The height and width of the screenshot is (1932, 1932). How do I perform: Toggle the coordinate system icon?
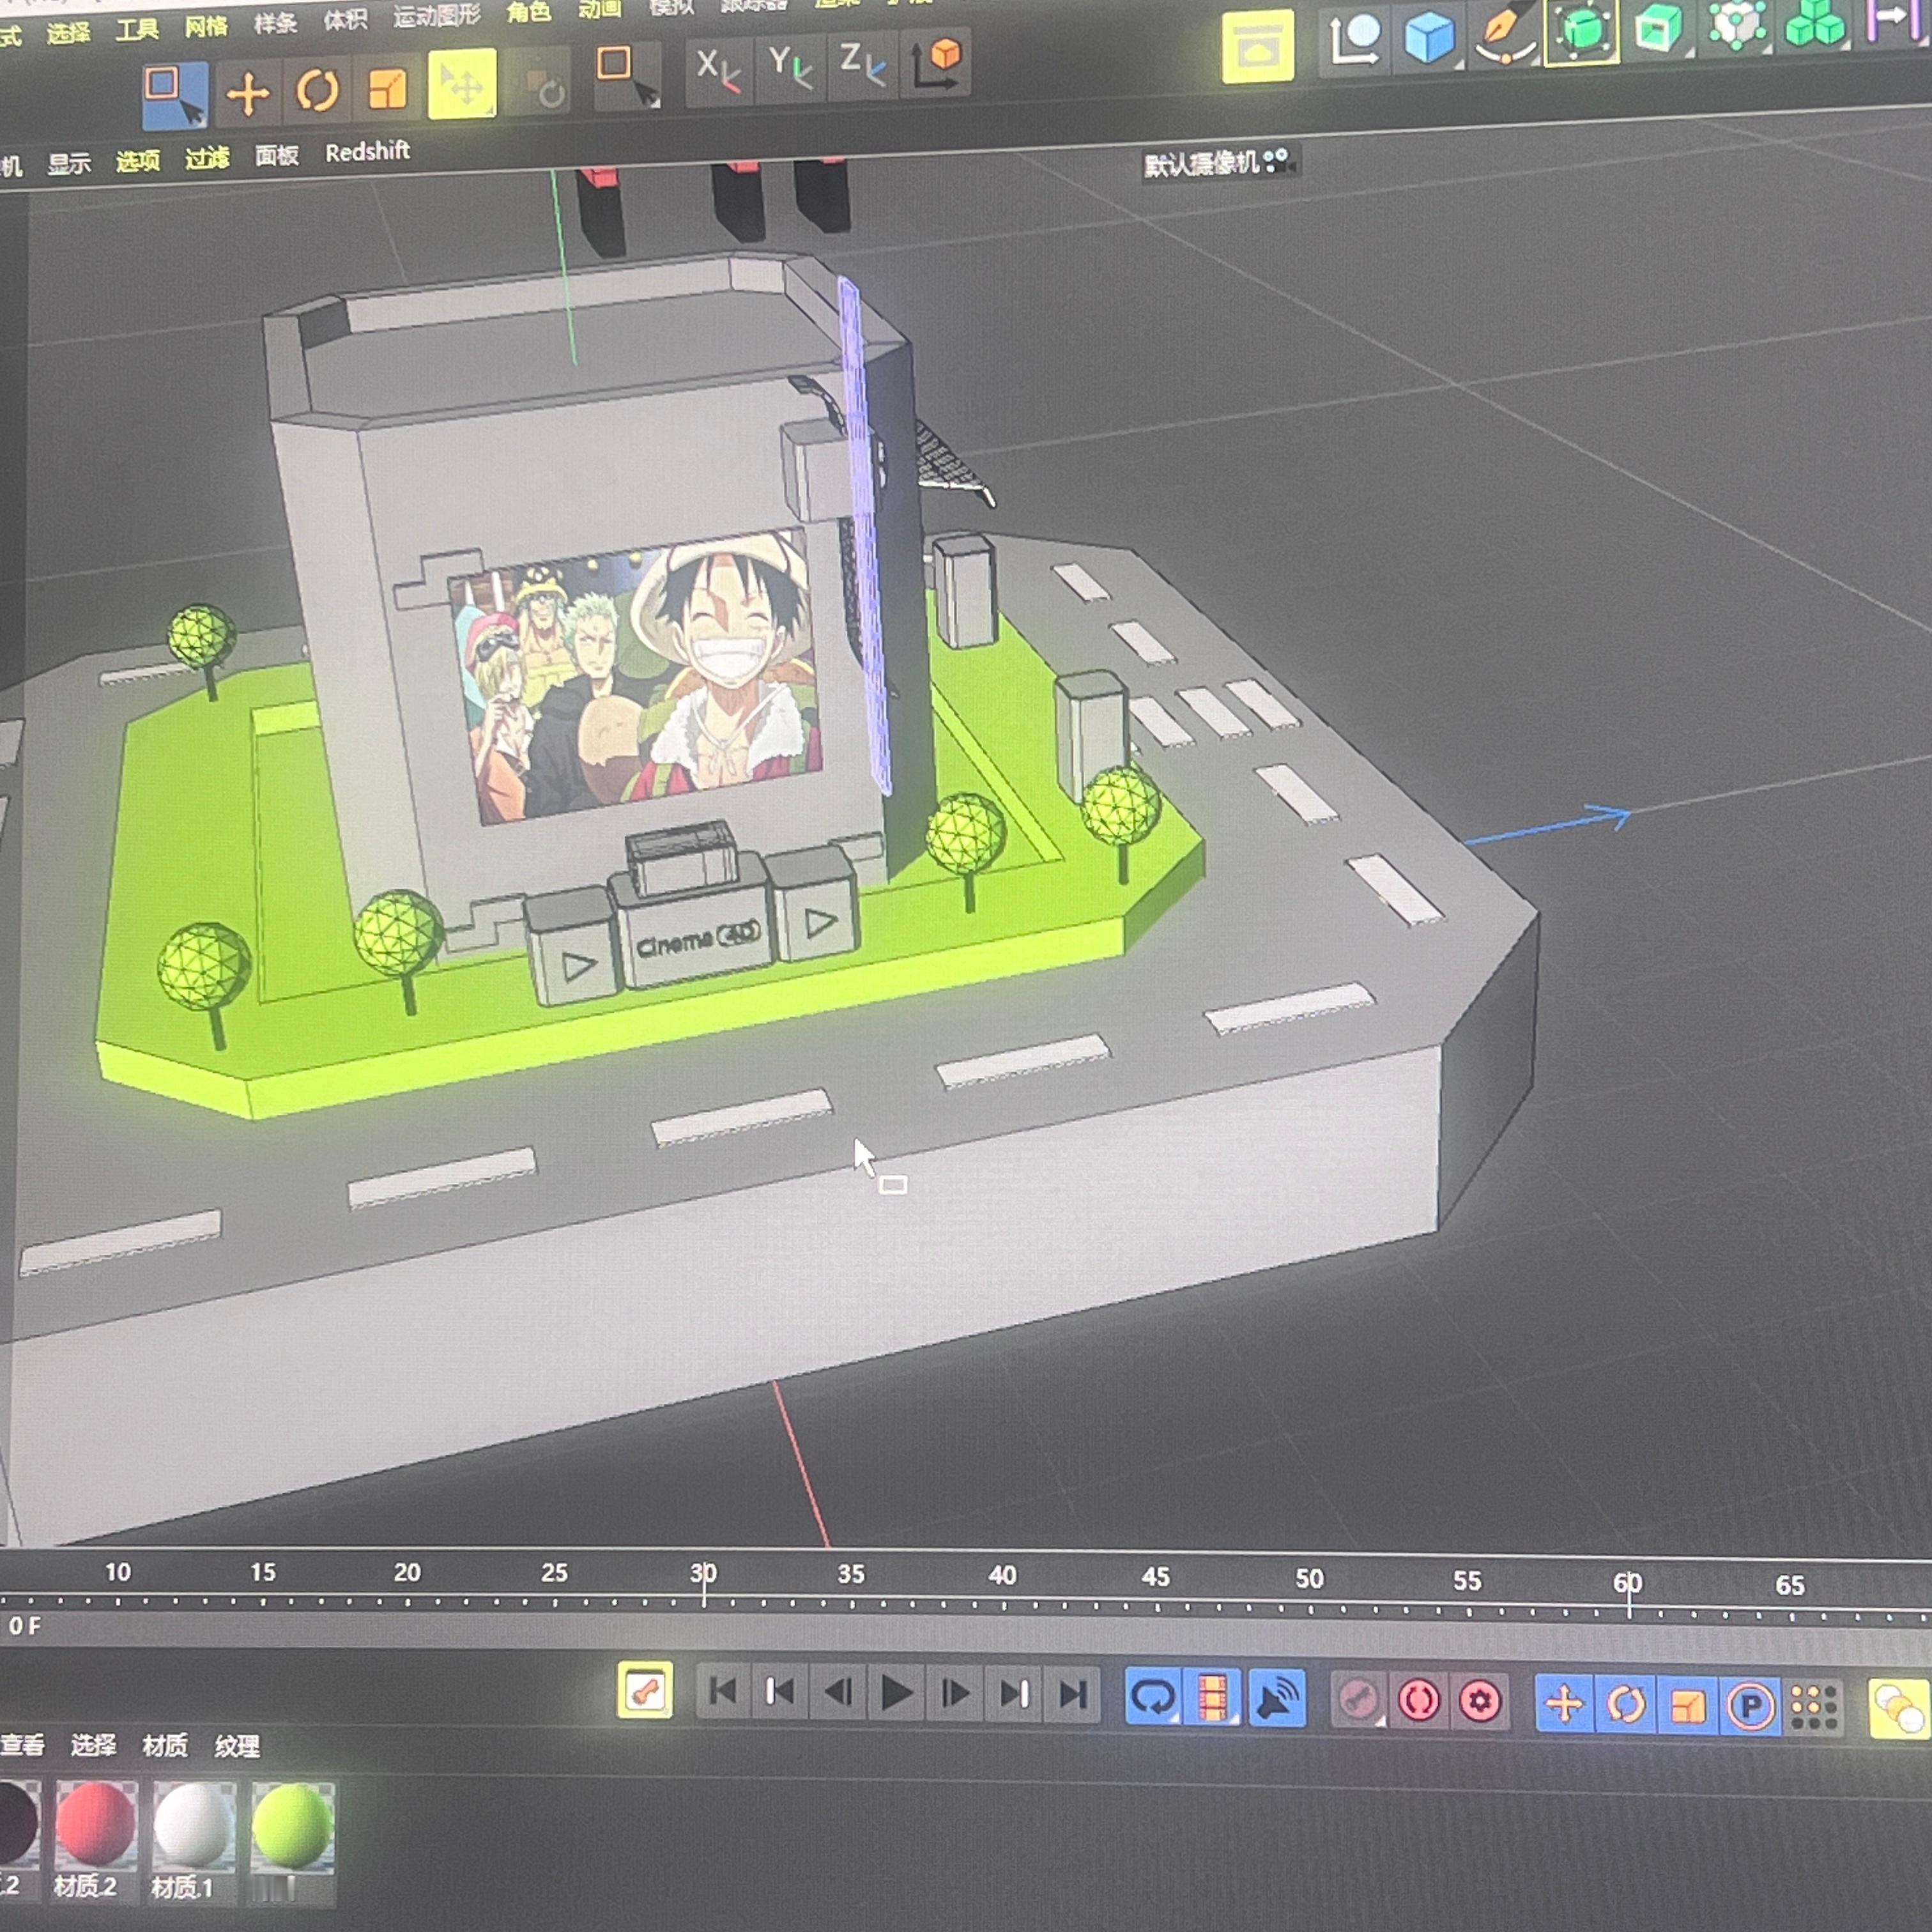(x=936, y=61)
